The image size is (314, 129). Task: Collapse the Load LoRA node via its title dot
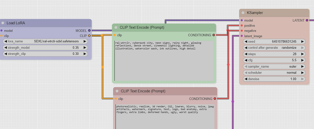coord(3,23)
